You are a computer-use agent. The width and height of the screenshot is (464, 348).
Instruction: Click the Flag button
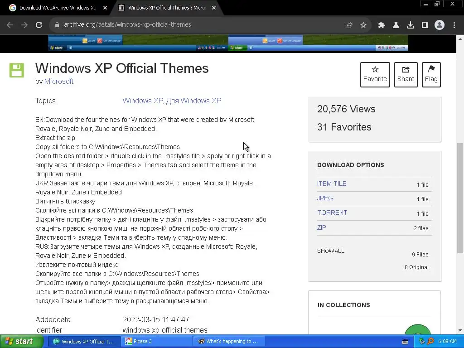[431, 75]
